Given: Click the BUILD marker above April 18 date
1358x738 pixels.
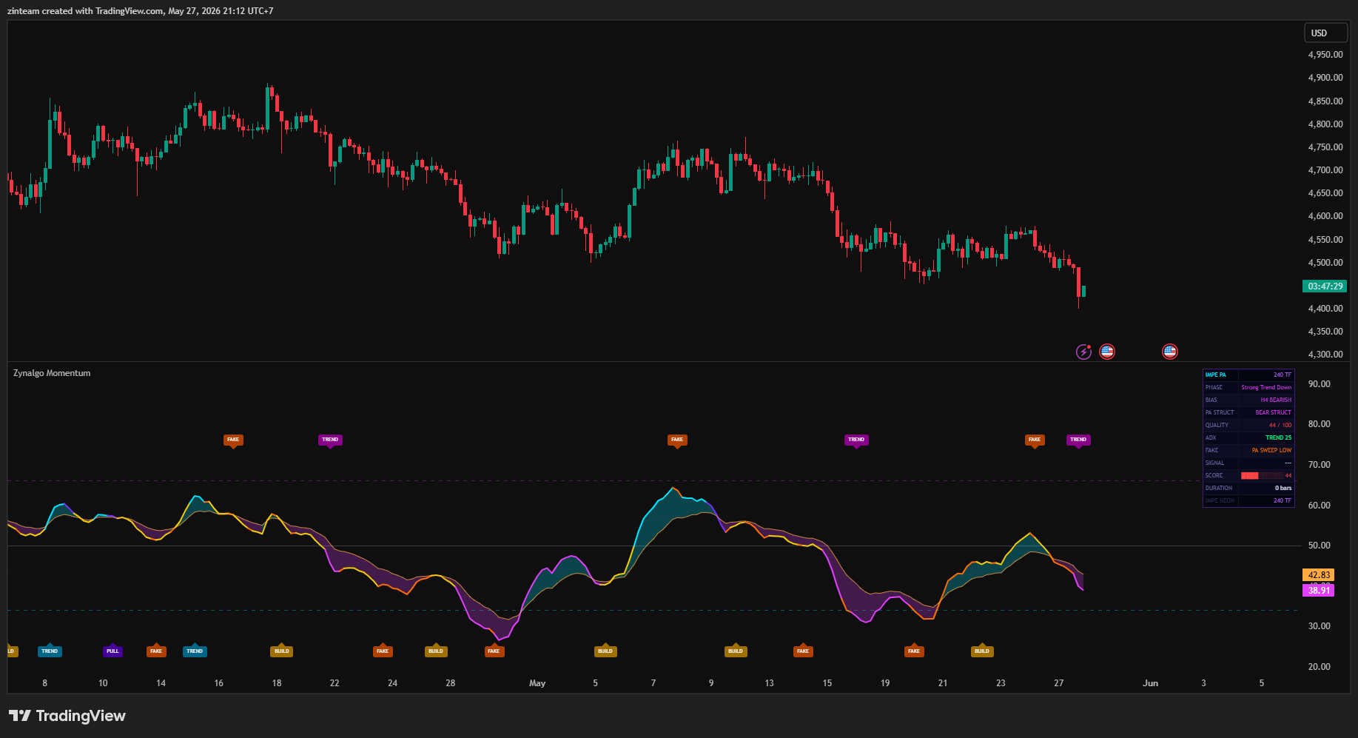Looking at the screenshot, I should (x=282, y=651).
